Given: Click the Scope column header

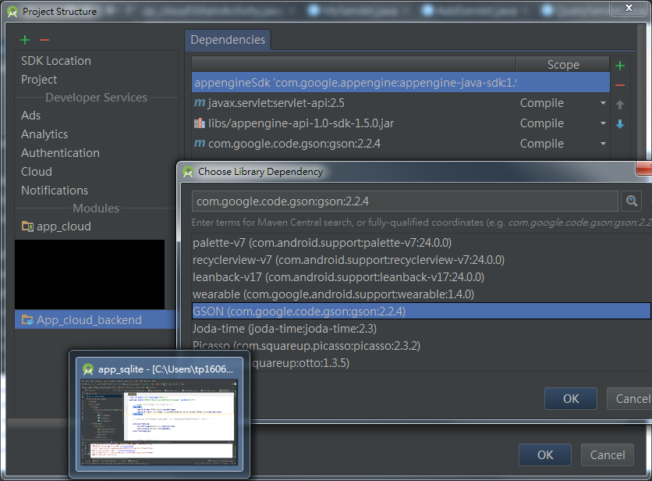Looking at the screenshot, I should click(x=562, y=65).
